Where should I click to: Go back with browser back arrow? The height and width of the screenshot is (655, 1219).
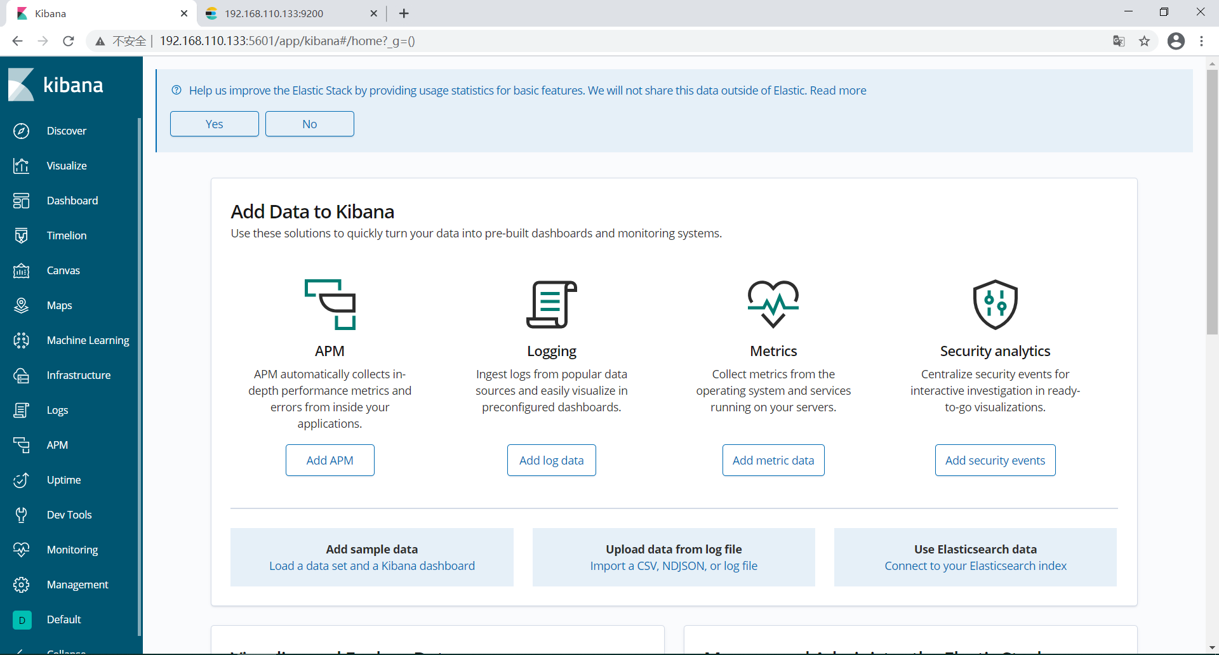tap(18, 41)
